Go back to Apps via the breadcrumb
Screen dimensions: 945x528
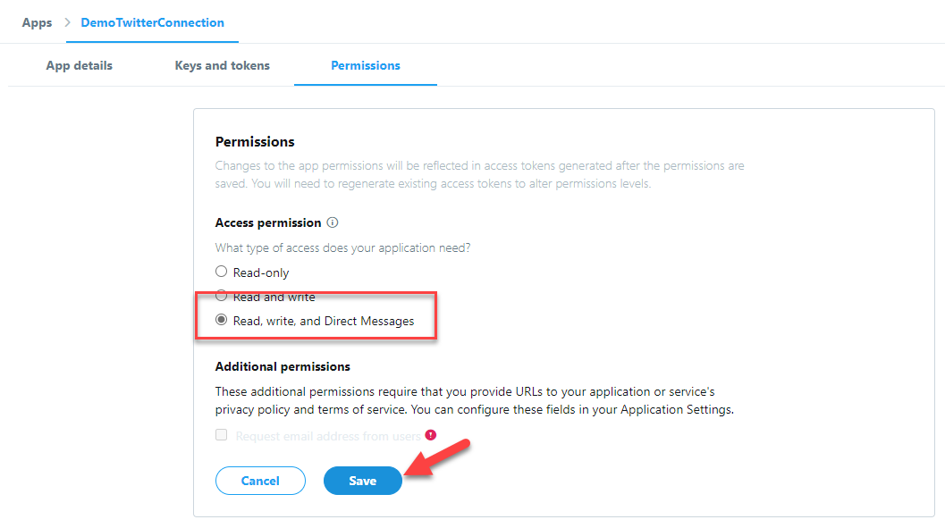pyautogui.click(x=37, y=22)
